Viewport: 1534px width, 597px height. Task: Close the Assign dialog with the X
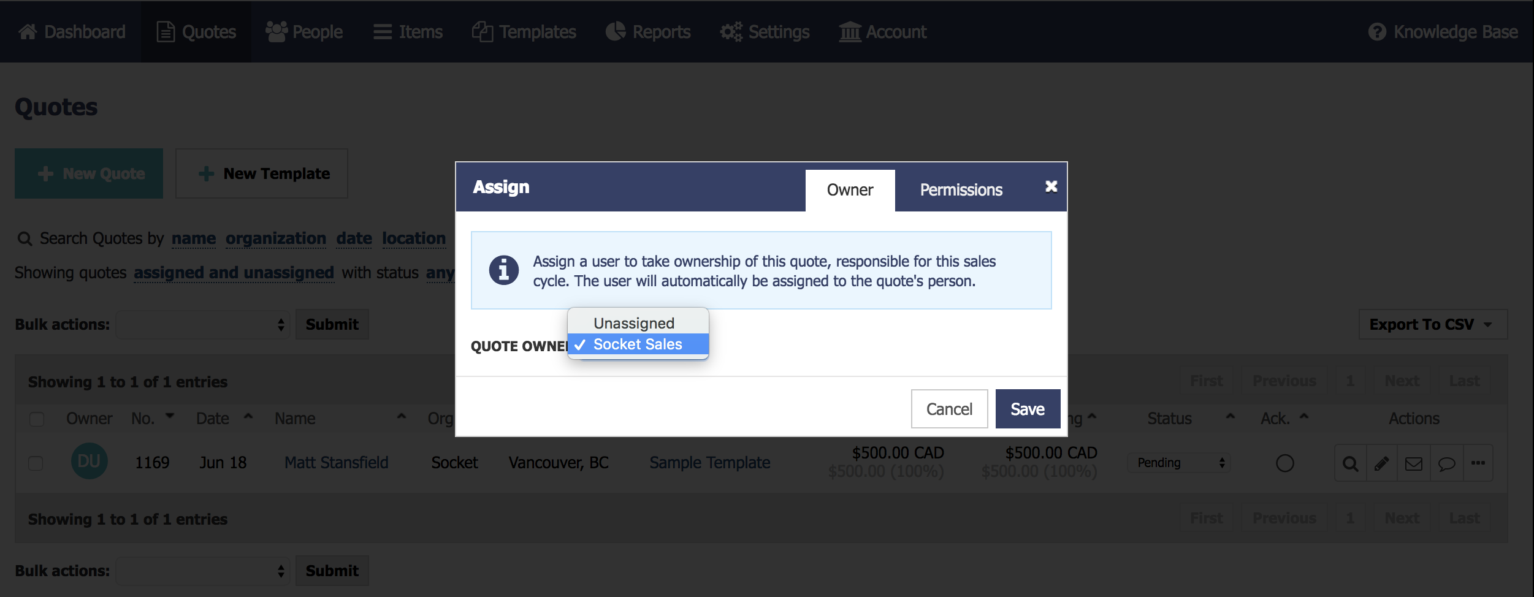click(1051, 186)
